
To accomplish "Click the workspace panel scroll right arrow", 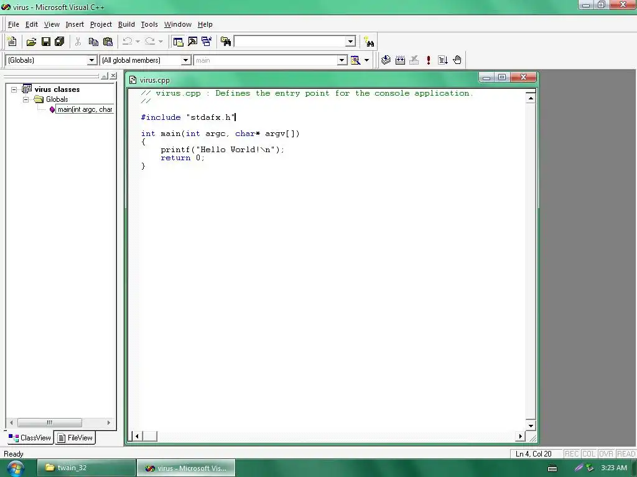I will point(108,422).
